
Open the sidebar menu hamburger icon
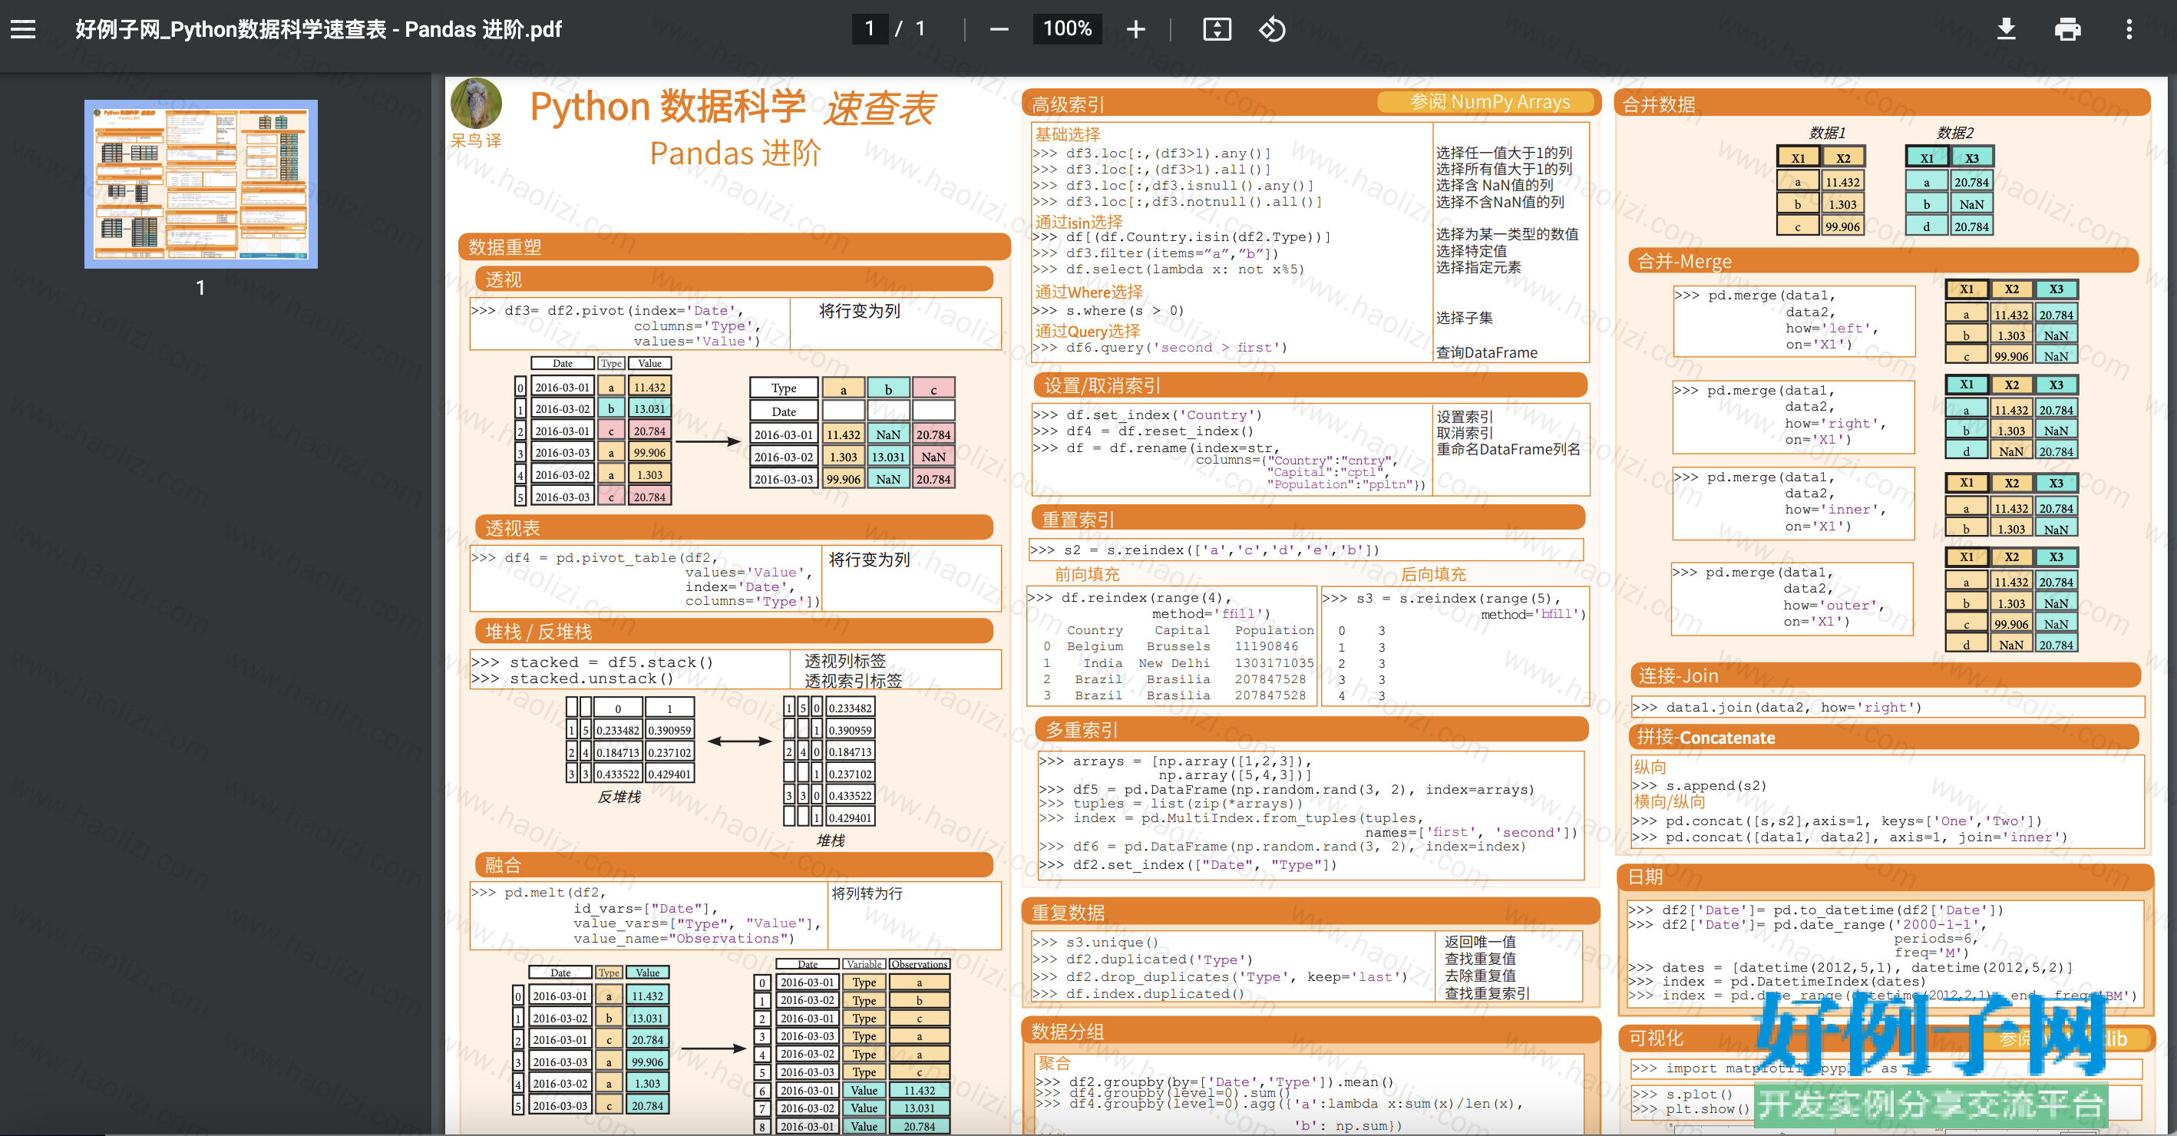pyautogui.click(x=23, y=30)
